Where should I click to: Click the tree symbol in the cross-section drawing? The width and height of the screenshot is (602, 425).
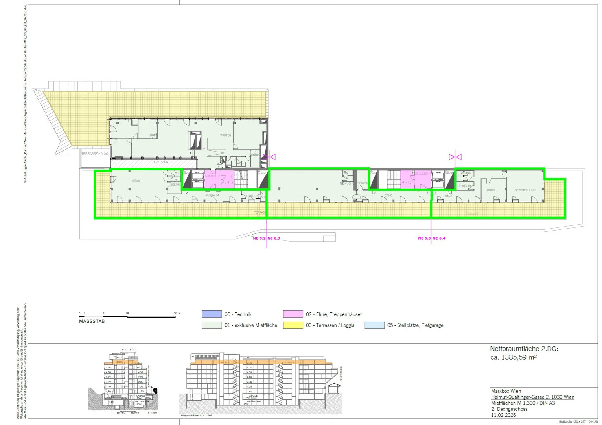[x=156, y=391]
